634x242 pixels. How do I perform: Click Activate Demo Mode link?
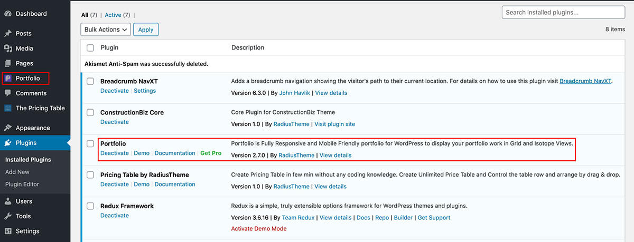tap(259, 229)
